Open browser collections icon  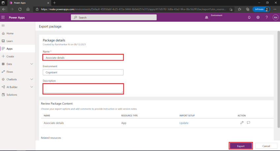coord(247,9)
